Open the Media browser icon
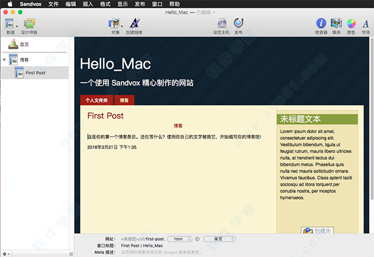Image resolution: width=374 pixels, height=257 pixels. tap(337, 23)
